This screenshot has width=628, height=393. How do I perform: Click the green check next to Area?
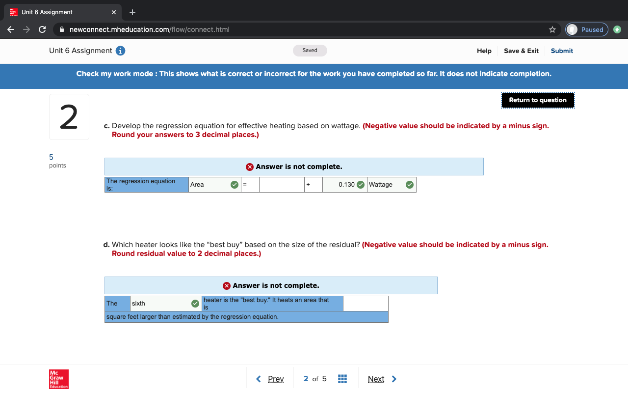(x=235, y=185)
